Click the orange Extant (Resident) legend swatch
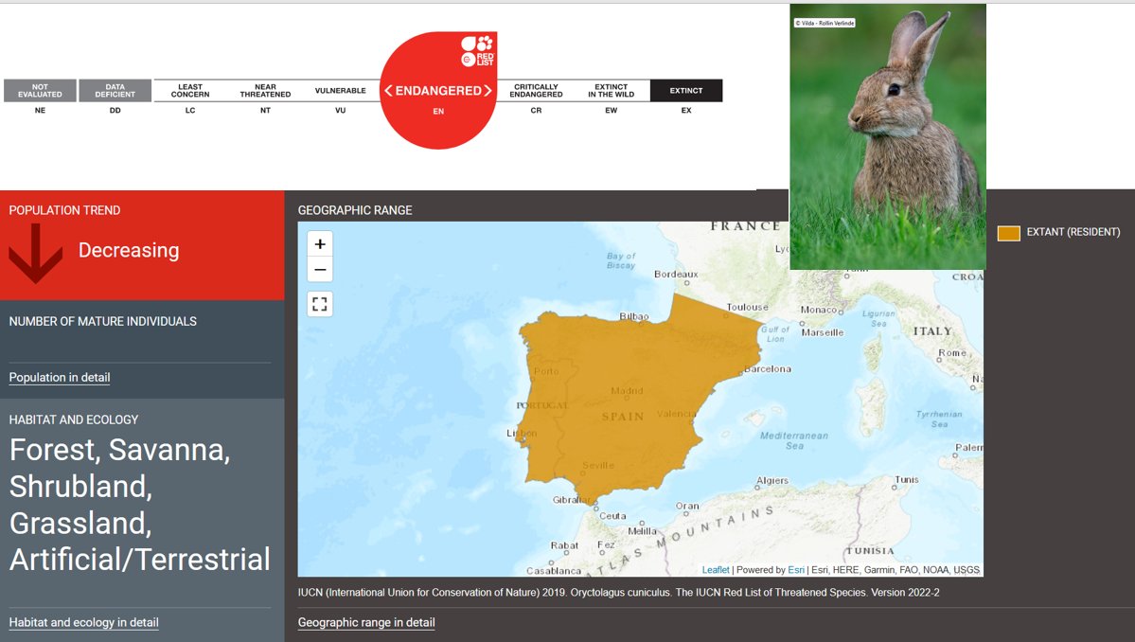Screen dimensions: 1135x642 tap(1008, 232)
